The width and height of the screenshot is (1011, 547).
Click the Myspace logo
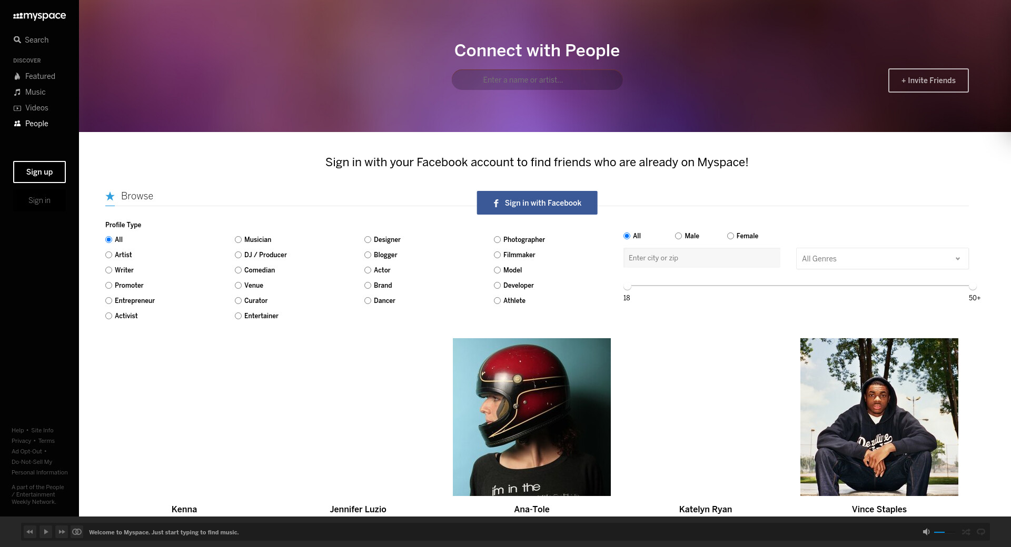pyautogui.click(x=39, y=16)
